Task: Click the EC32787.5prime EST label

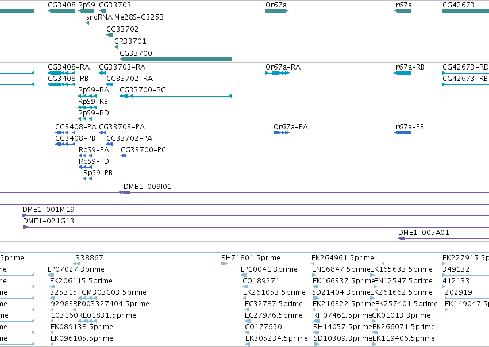Action: tap(274, 304)
